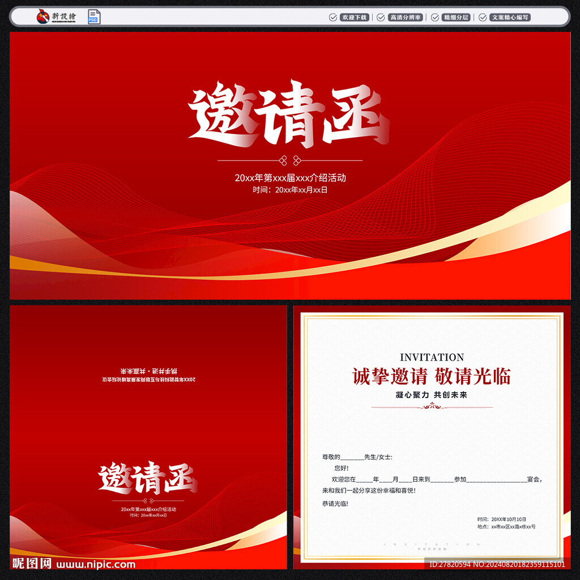Image resolution: width=580 pixels, height=580 pixels.
Task: Click the 精细分层 label
Action: 456,18
